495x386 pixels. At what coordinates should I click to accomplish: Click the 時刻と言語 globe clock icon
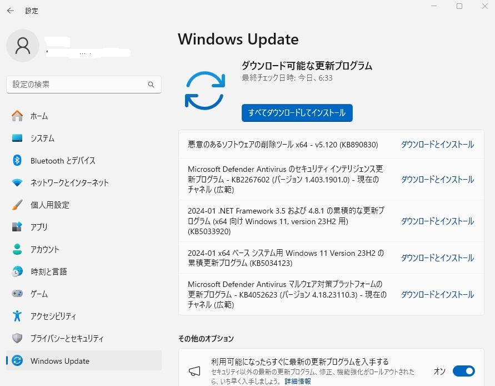[17, 271]
